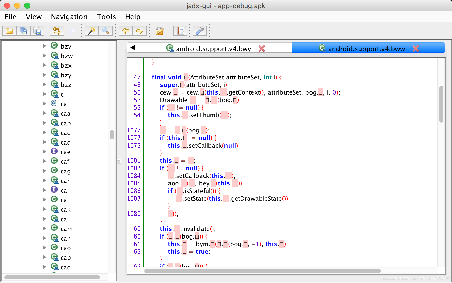Sync tree with editor via arrows icon
The image size is (452, 283).
[57, 31]
